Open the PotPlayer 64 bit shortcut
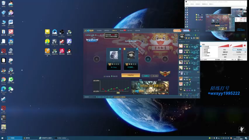Screen dimensions: 249x140 click(47, 33)
